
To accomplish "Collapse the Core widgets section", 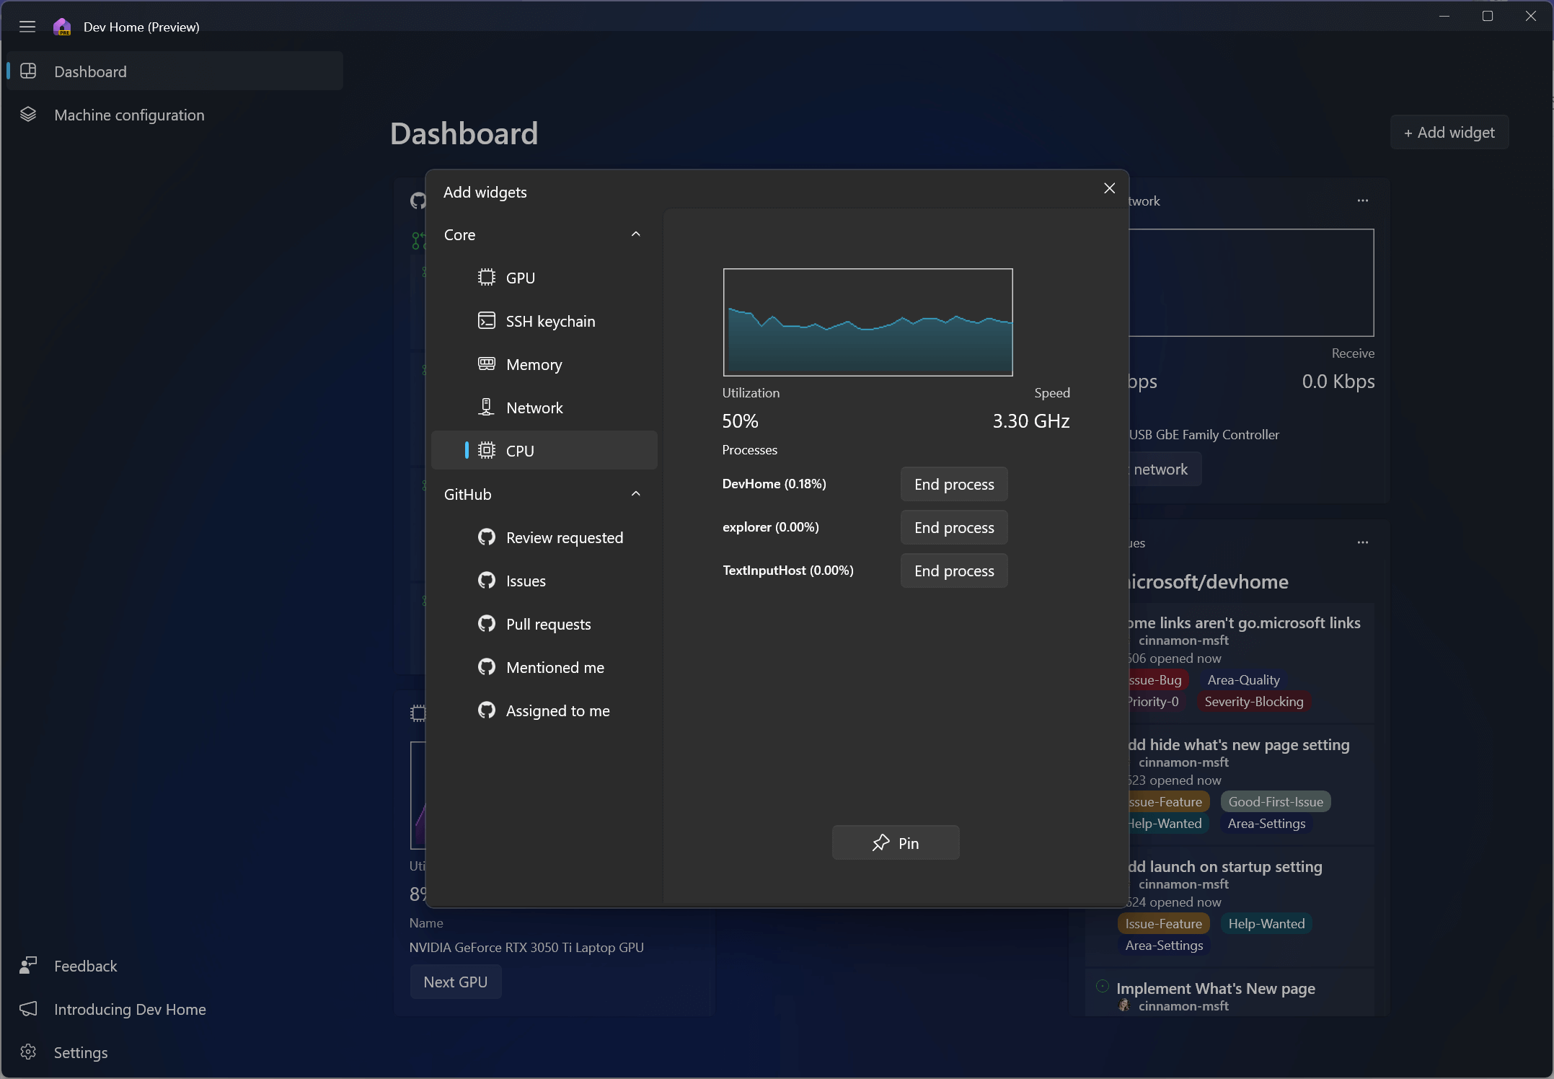I will click(635, 234).
